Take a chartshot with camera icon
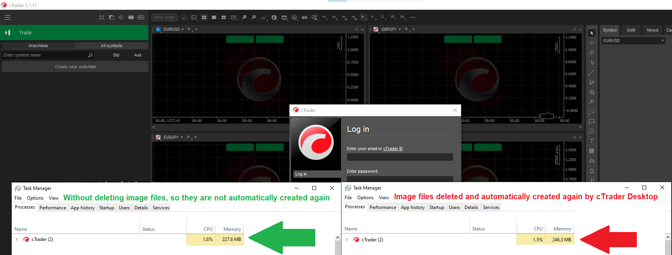This screenshot has height=255, width=672. pyautogui.click(x=592, y=161)
